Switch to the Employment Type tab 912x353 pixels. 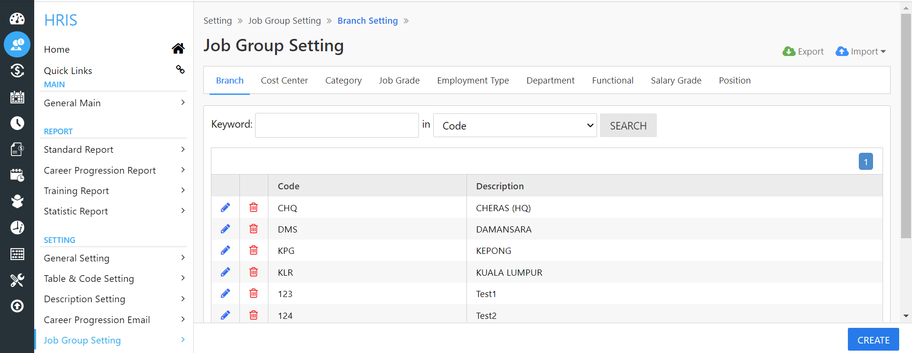pos(473,80)
